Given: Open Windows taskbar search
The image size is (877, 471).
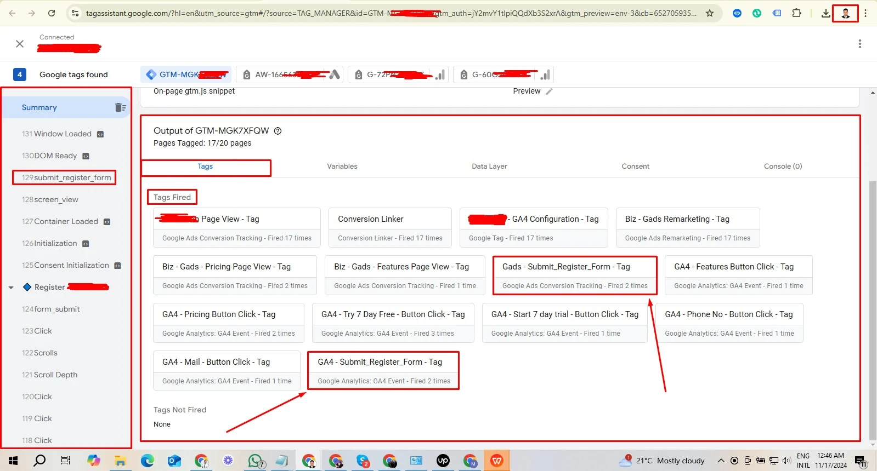Looking at the screenshot, I should (39, 461).
